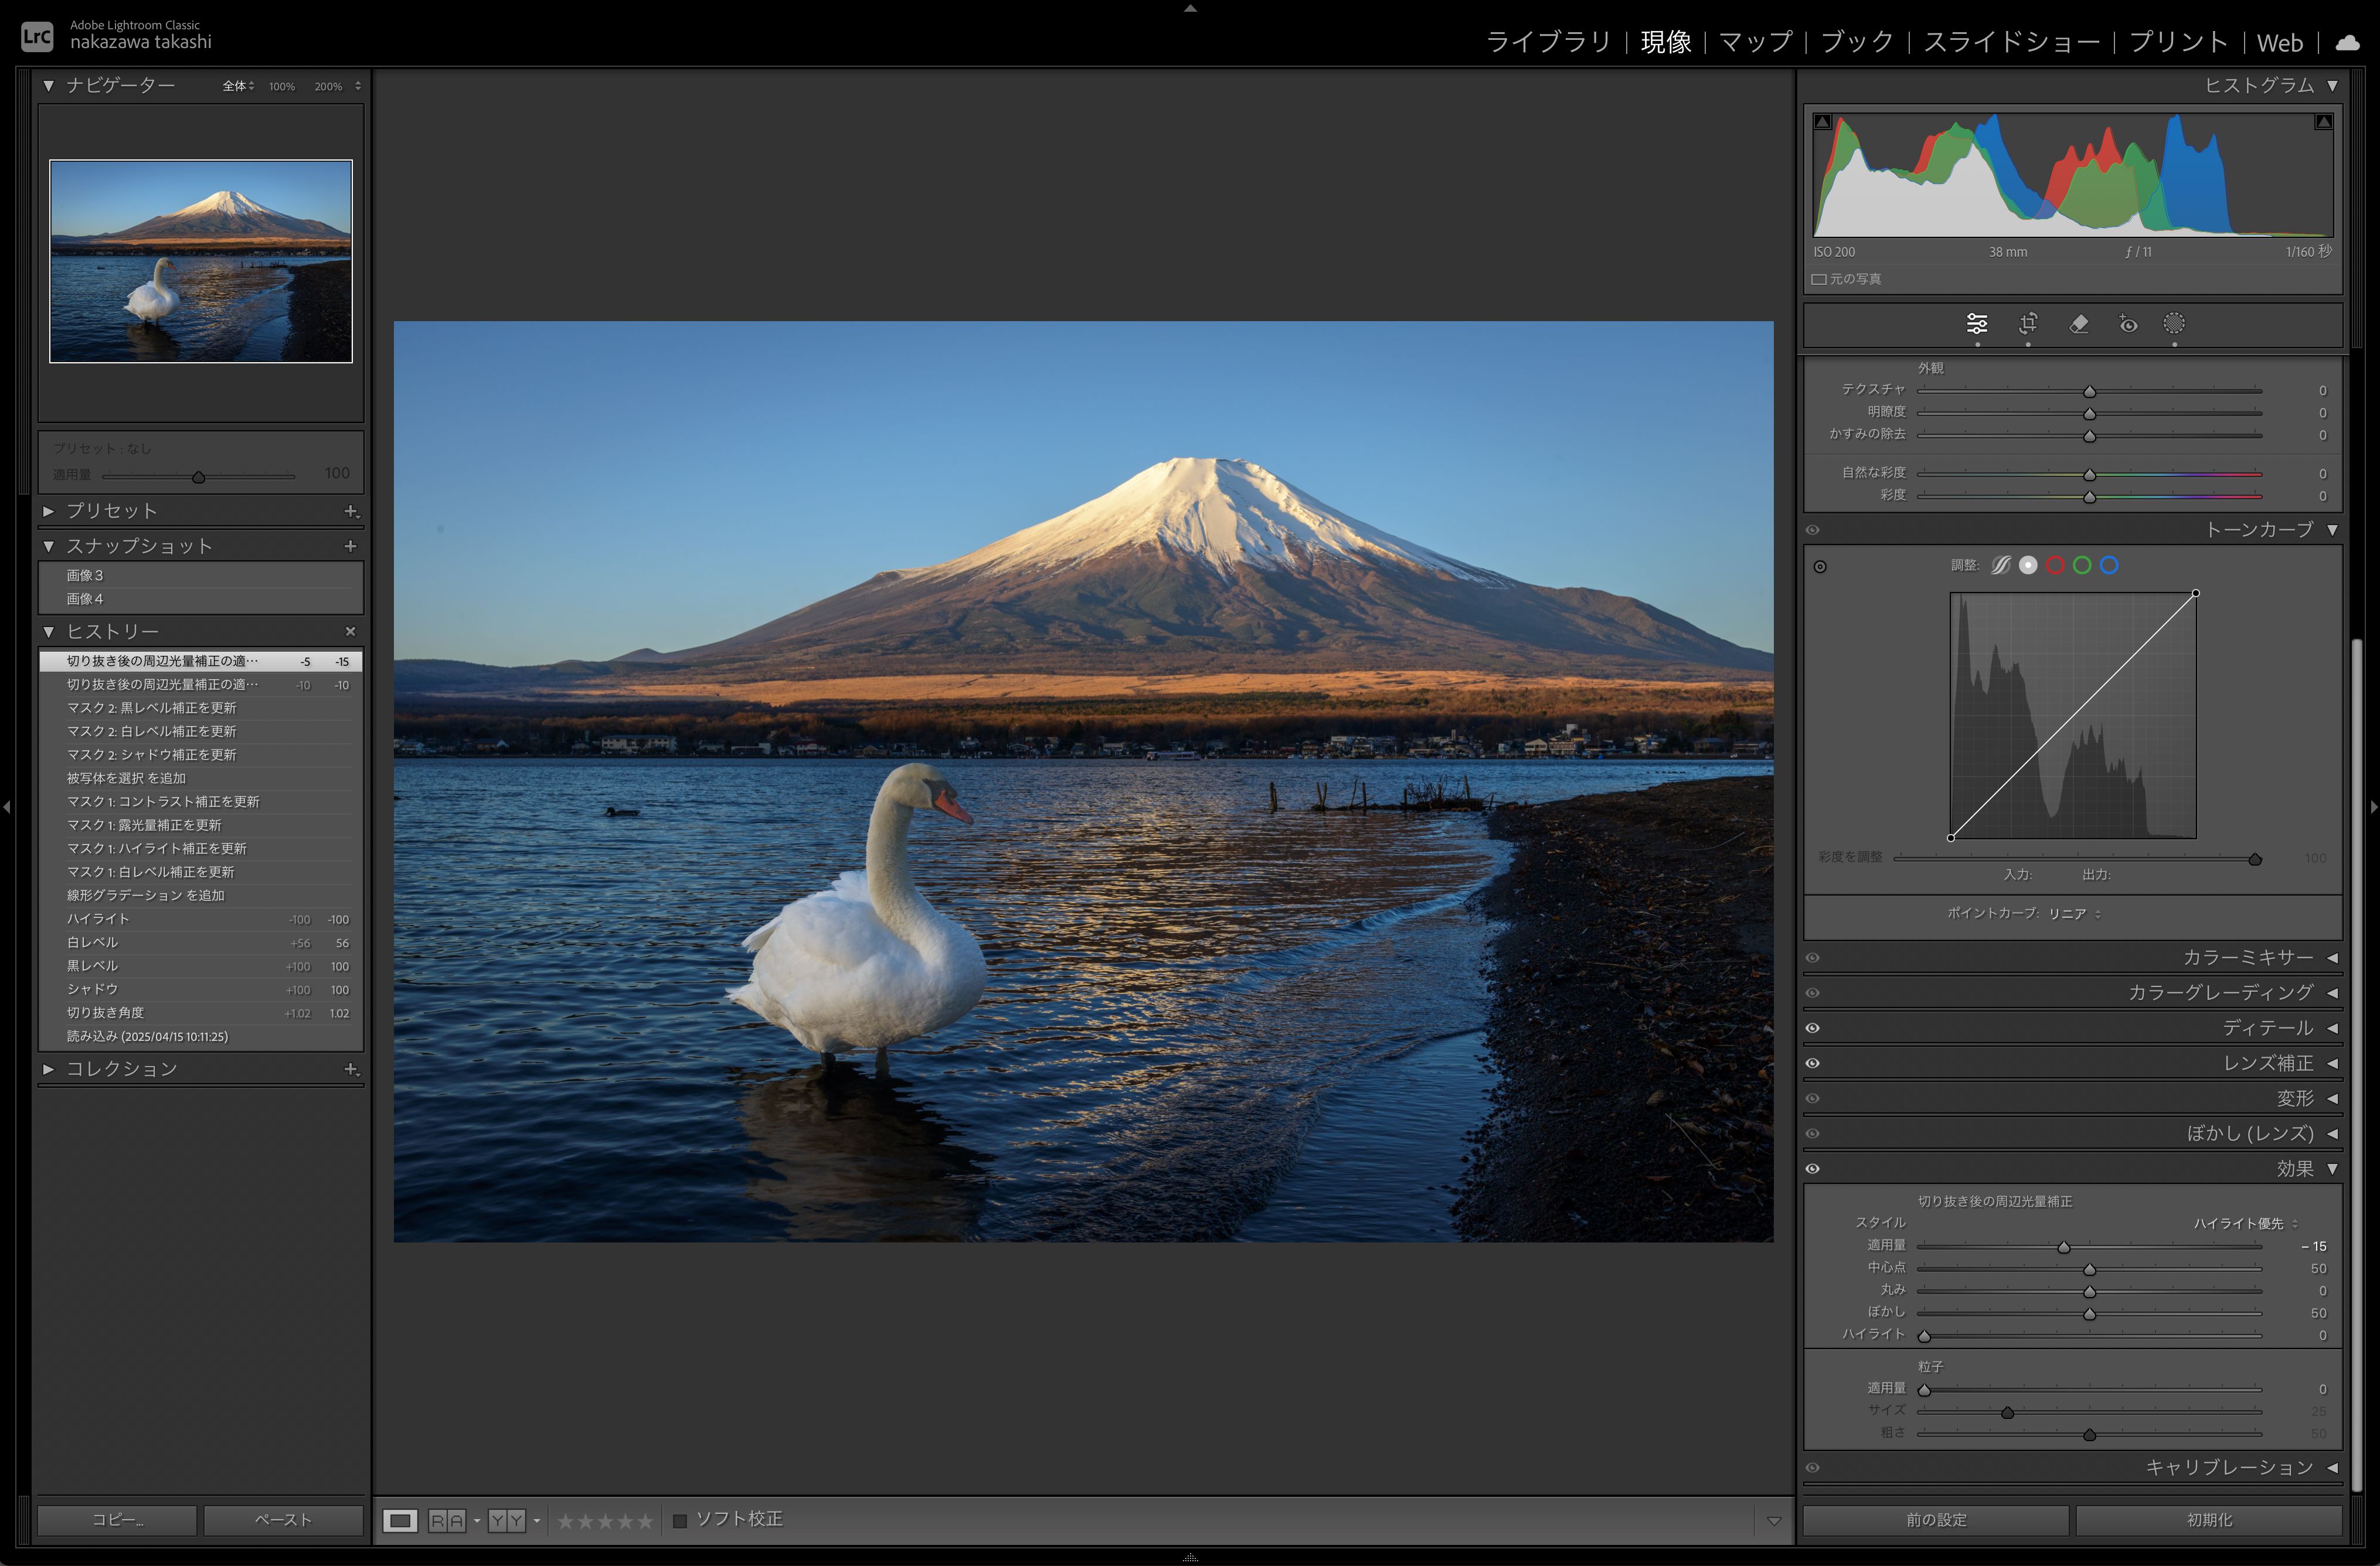This screenshot has width=2380, height=1566.
Task: Switch to the ライブラリ module
Action: click(1548, 42)
